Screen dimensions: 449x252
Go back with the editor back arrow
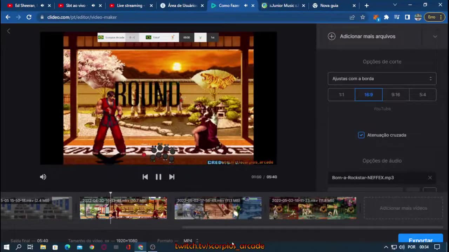tap(8, 31)
